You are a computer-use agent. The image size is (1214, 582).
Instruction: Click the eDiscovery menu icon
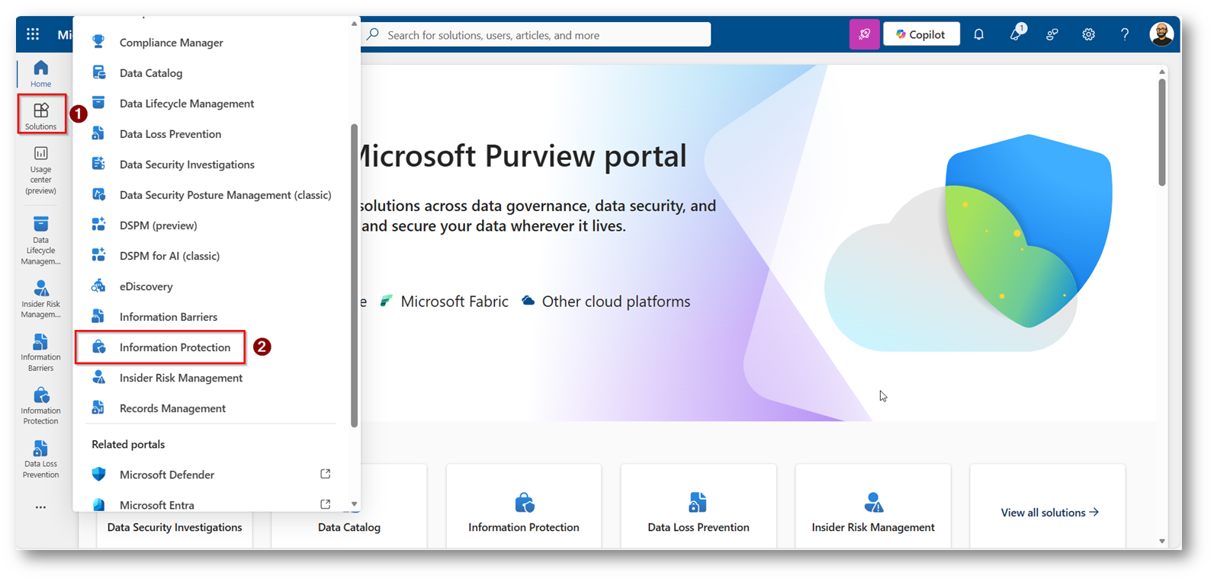point(99,286)
